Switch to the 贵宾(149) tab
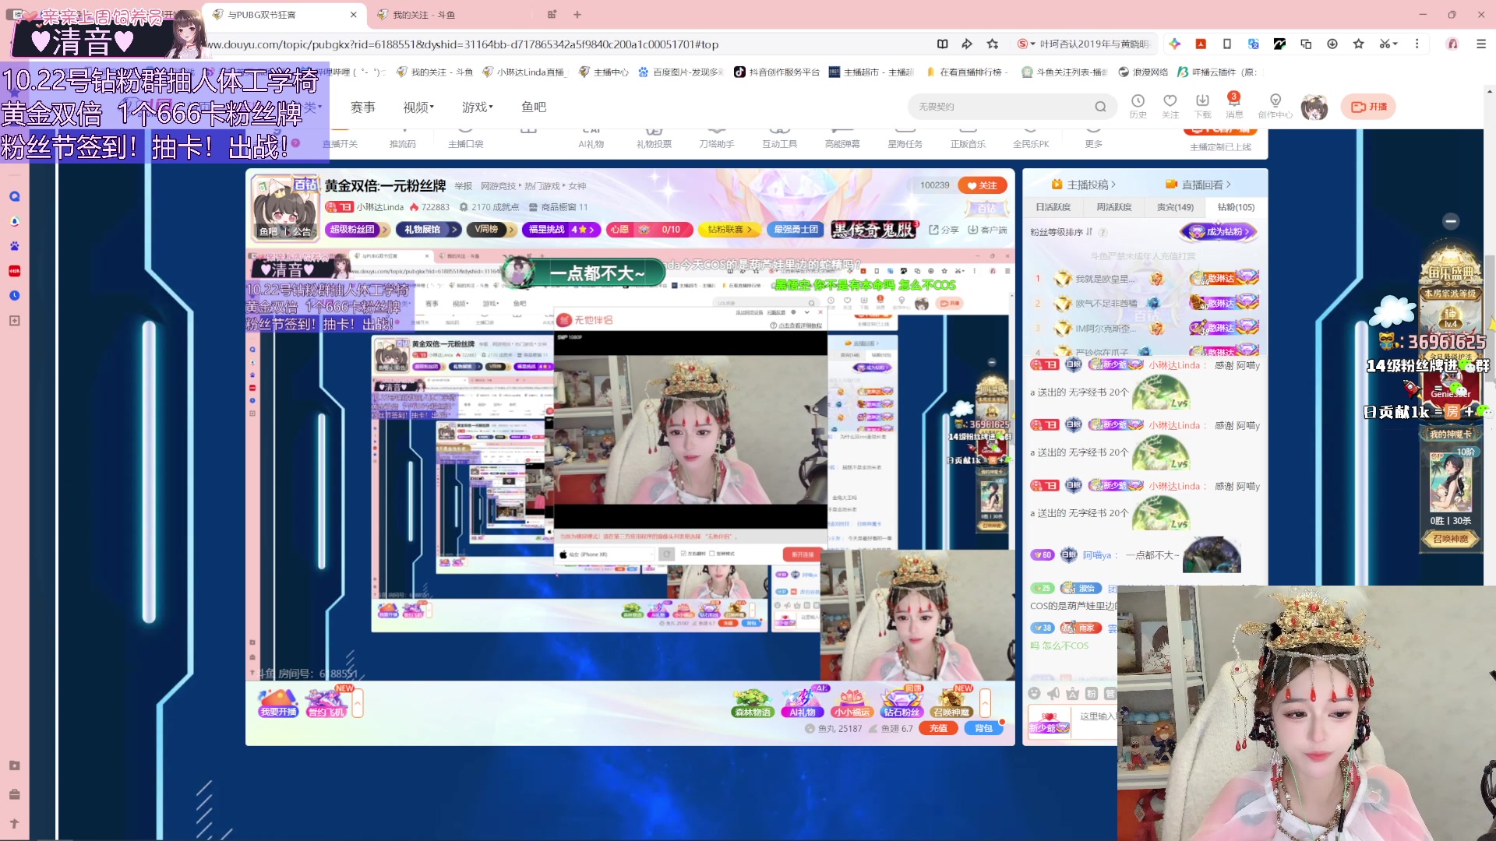 [x=1175, y=207]
